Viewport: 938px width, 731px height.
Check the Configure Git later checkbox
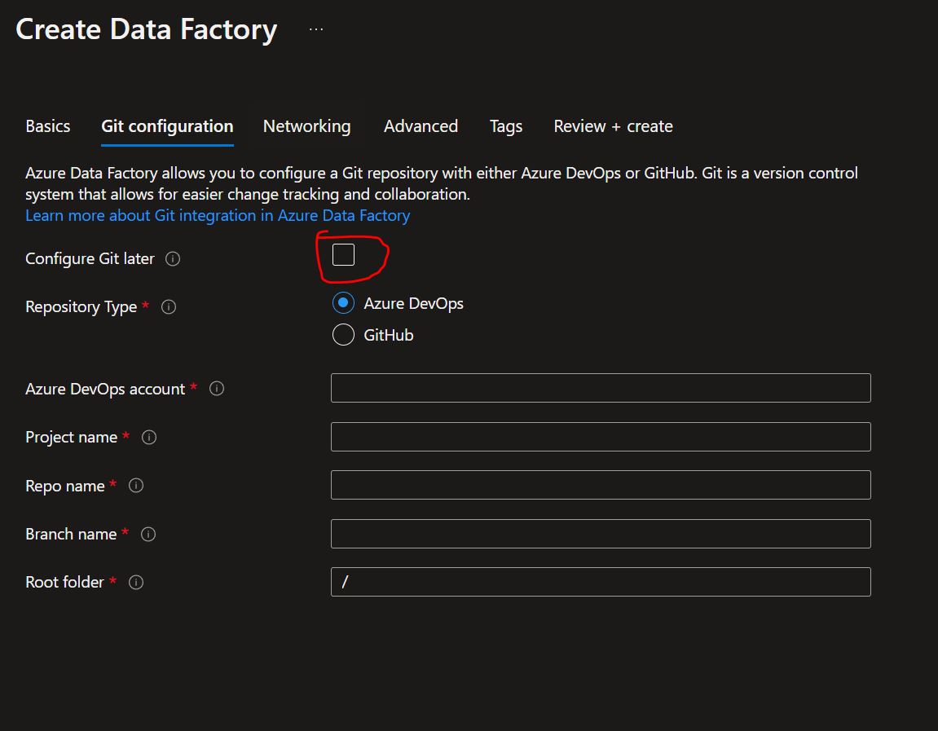coord(343,255)
